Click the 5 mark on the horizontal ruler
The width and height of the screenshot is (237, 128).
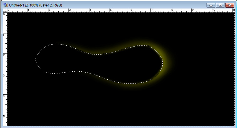(x=111, y=10)
